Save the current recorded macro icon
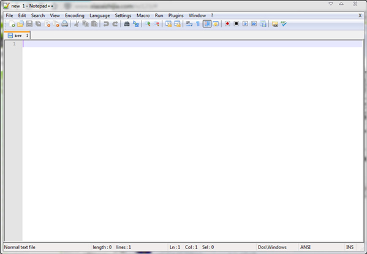 pyautogui.click(x=263, y=24)
